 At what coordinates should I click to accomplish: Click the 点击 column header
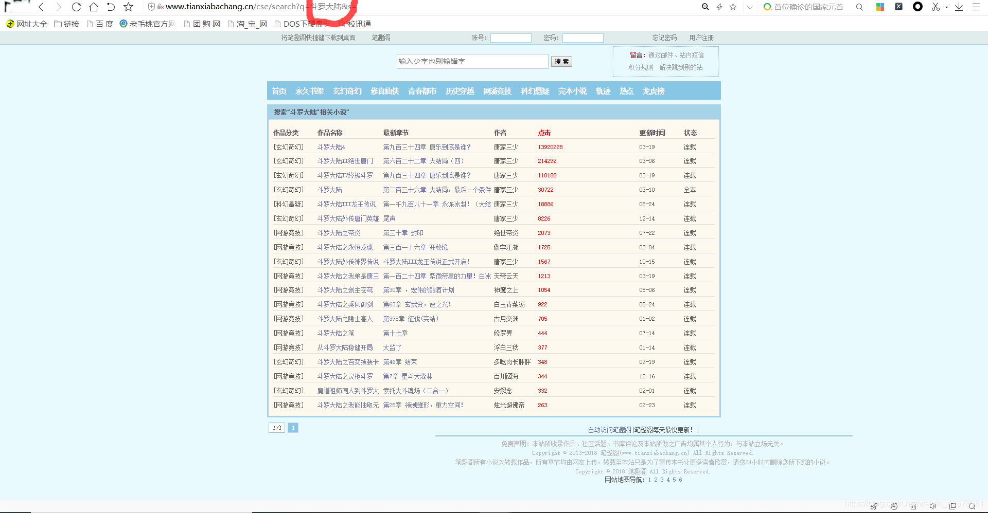tap(544, 133)
